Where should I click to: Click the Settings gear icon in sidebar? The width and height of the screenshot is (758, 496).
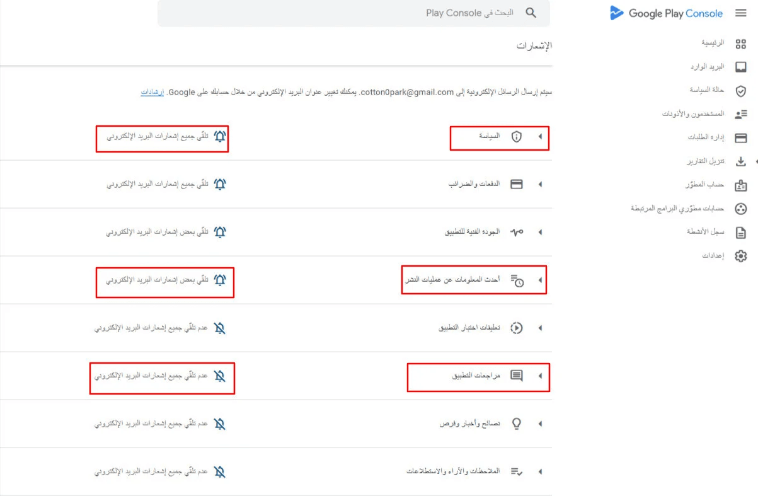(741, 256)
